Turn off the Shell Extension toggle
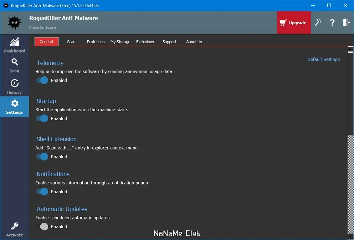 42,157
